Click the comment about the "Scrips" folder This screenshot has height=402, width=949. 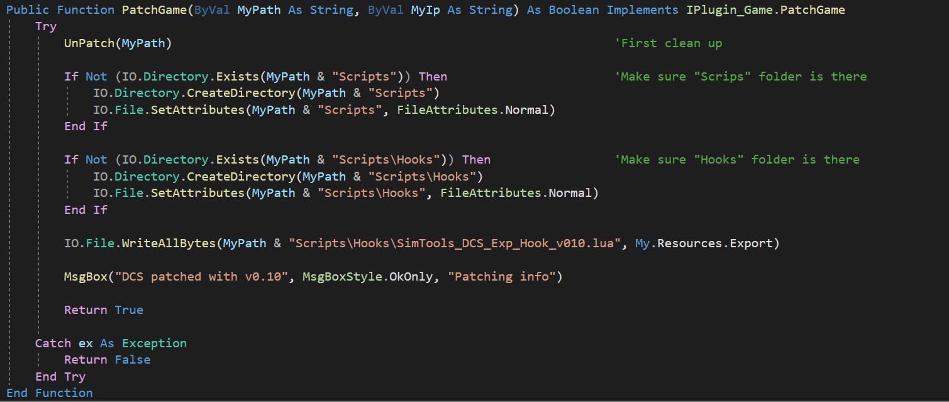(740, 77)
